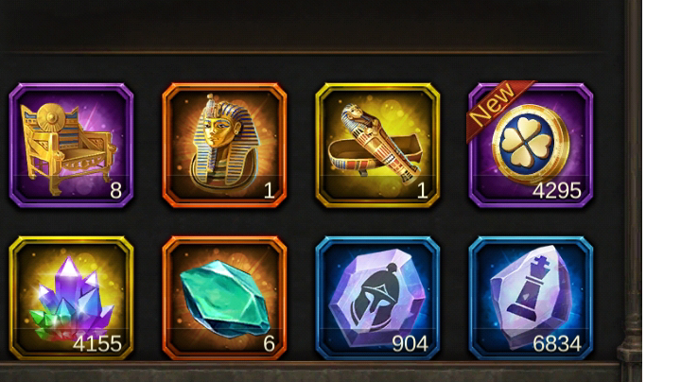
Task: Click the golden clover emblem on the coin
Action: [x=527, y=144]
